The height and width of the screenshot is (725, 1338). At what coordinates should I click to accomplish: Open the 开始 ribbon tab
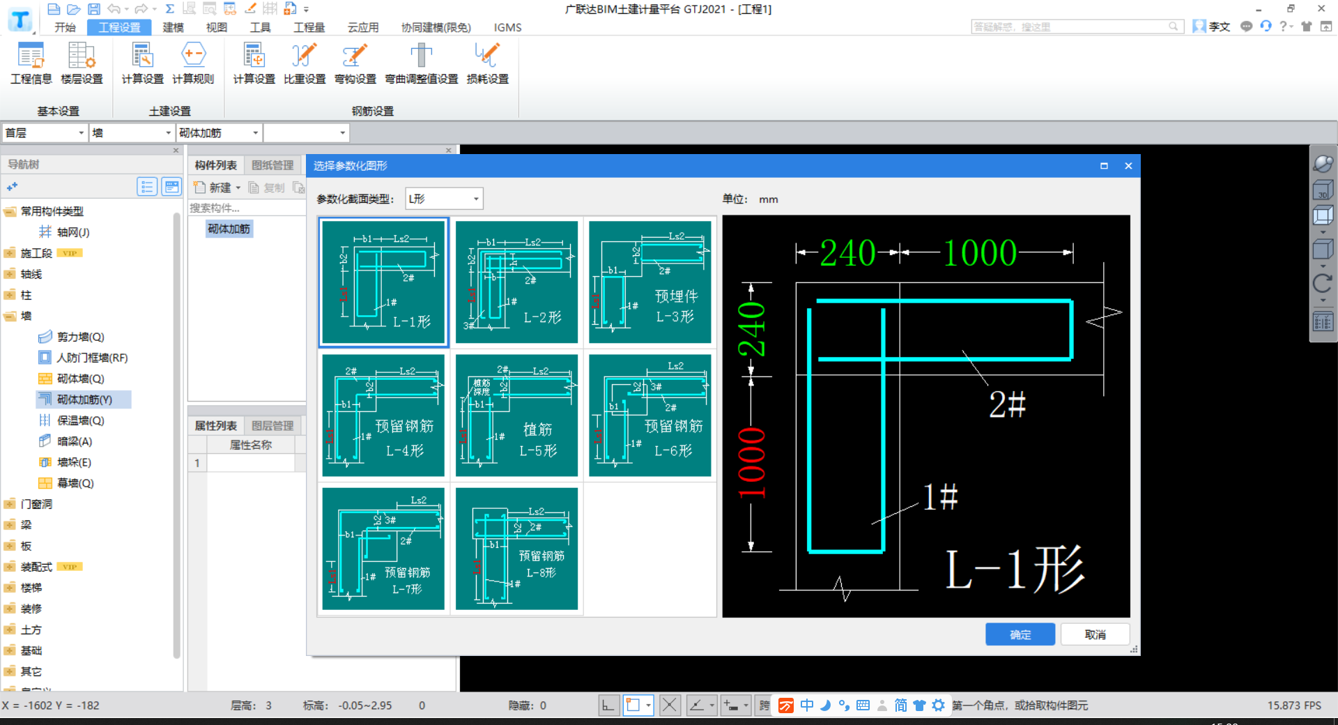click(x=65, y=27)
